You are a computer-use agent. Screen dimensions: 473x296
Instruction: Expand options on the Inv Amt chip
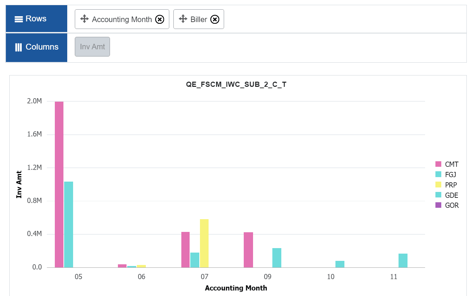pyautogui.click(x=92, y=46)
